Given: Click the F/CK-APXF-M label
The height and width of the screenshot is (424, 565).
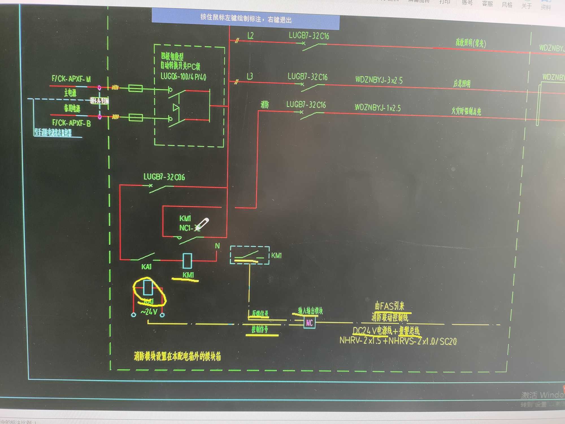Looking at the screenshot, I should [x=71, y=79].
